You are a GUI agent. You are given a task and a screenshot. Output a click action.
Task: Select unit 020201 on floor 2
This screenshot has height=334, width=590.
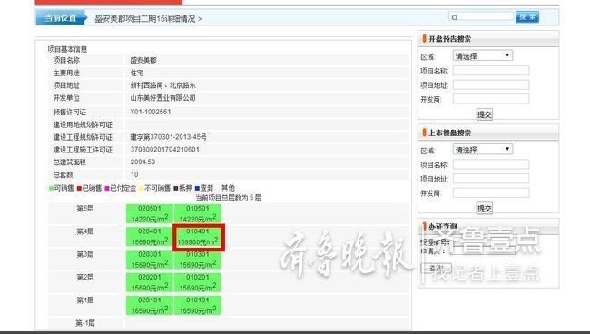pos(150,282)
